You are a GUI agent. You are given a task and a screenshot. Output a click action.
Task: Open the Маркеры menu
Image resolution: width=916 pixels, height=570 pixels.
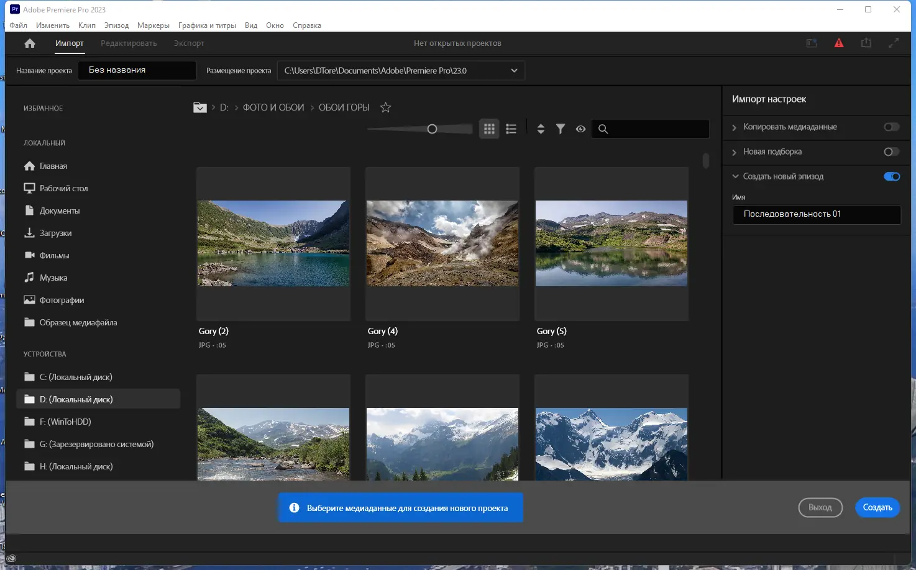tap(153, 25)
